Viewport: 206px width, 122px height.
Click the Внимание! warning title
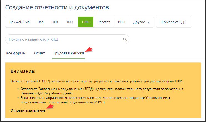tap(23, 71)
